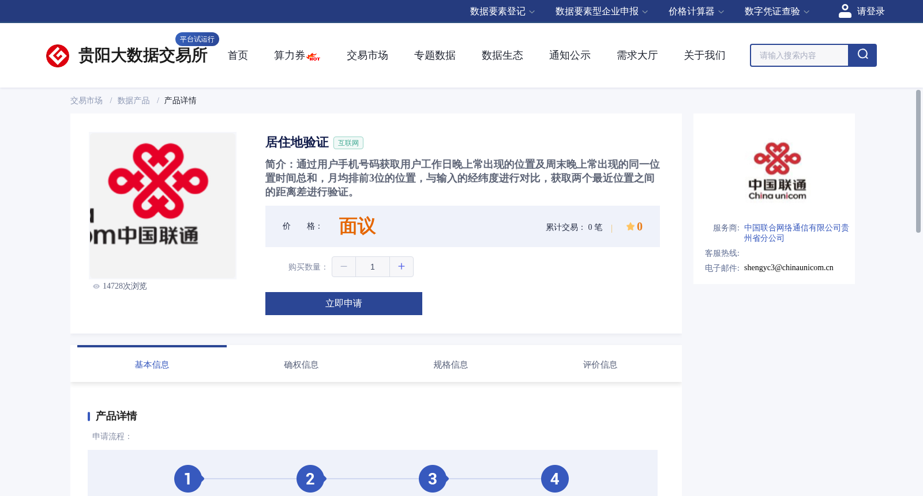Viewport: 923px width, 496px height.
Task: Open the 需求大厅 nav item
Action: click(637, 55)
